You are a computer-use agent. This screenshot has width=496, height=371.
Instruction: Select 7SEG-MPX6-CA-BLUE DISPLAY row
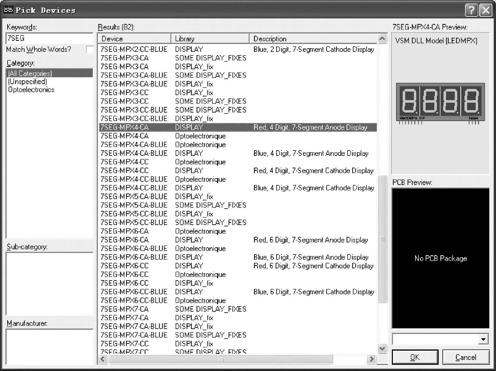click(238, 257)
